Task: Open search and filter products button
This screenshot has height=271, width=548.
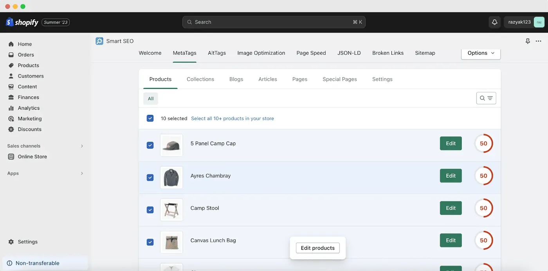Action: point(486,98)
